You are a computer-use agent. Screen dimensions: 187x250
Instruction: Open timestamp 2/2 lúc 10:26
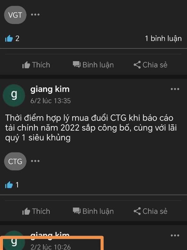(x=50, y=247)
